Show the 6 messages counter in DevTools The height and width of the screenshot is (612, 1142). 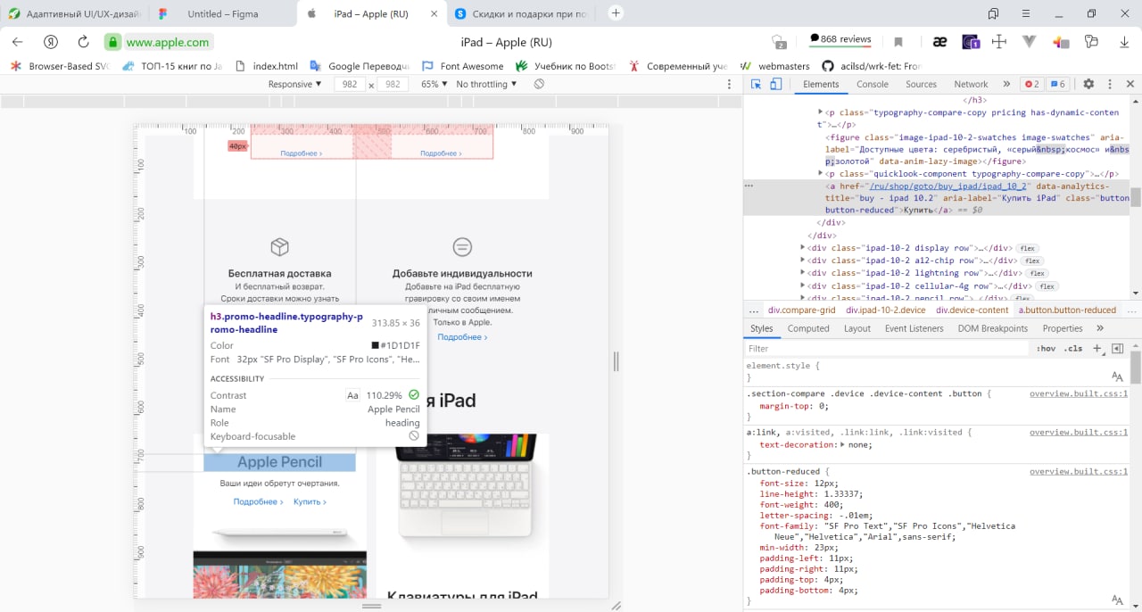pos(1057,84)
